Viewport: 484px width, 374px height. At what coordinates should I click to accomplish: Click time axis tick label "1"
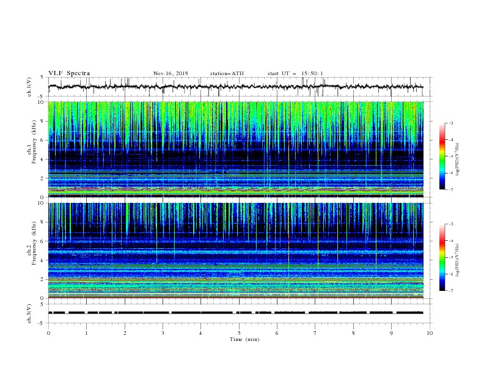tap(86, 333)
